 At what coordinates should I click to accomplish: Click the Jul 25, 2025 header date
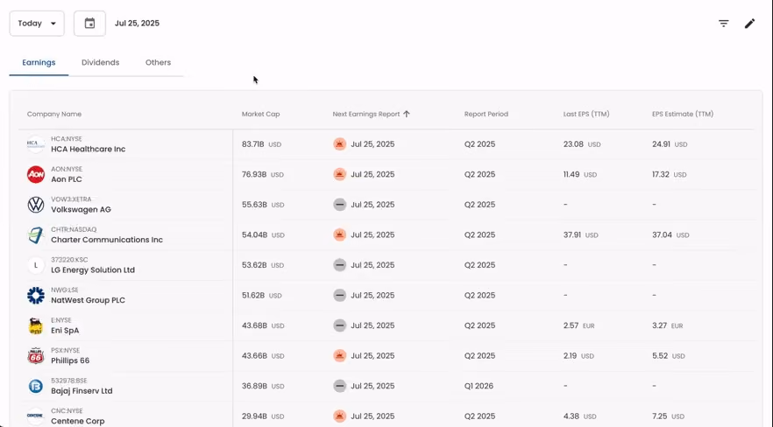[x=137, y=23]
